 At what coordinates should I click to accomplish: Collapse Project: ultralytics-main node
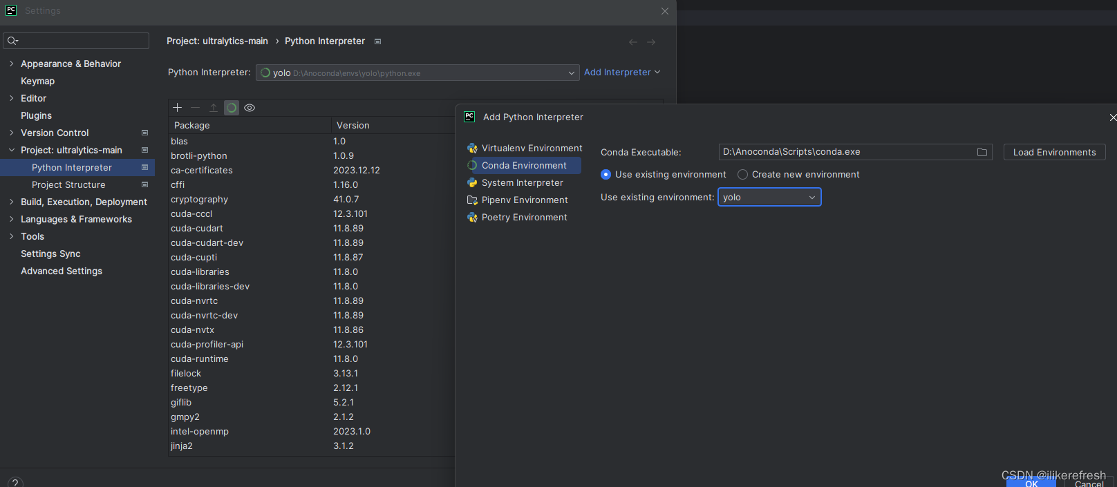click(x=11, y=150)
